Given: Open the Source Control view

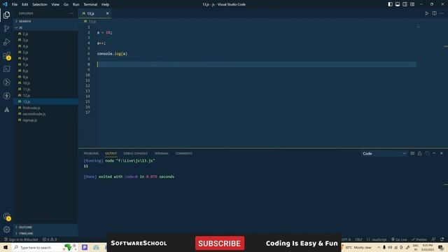Looking at the screenshot, I should click(x=6, y=28).
